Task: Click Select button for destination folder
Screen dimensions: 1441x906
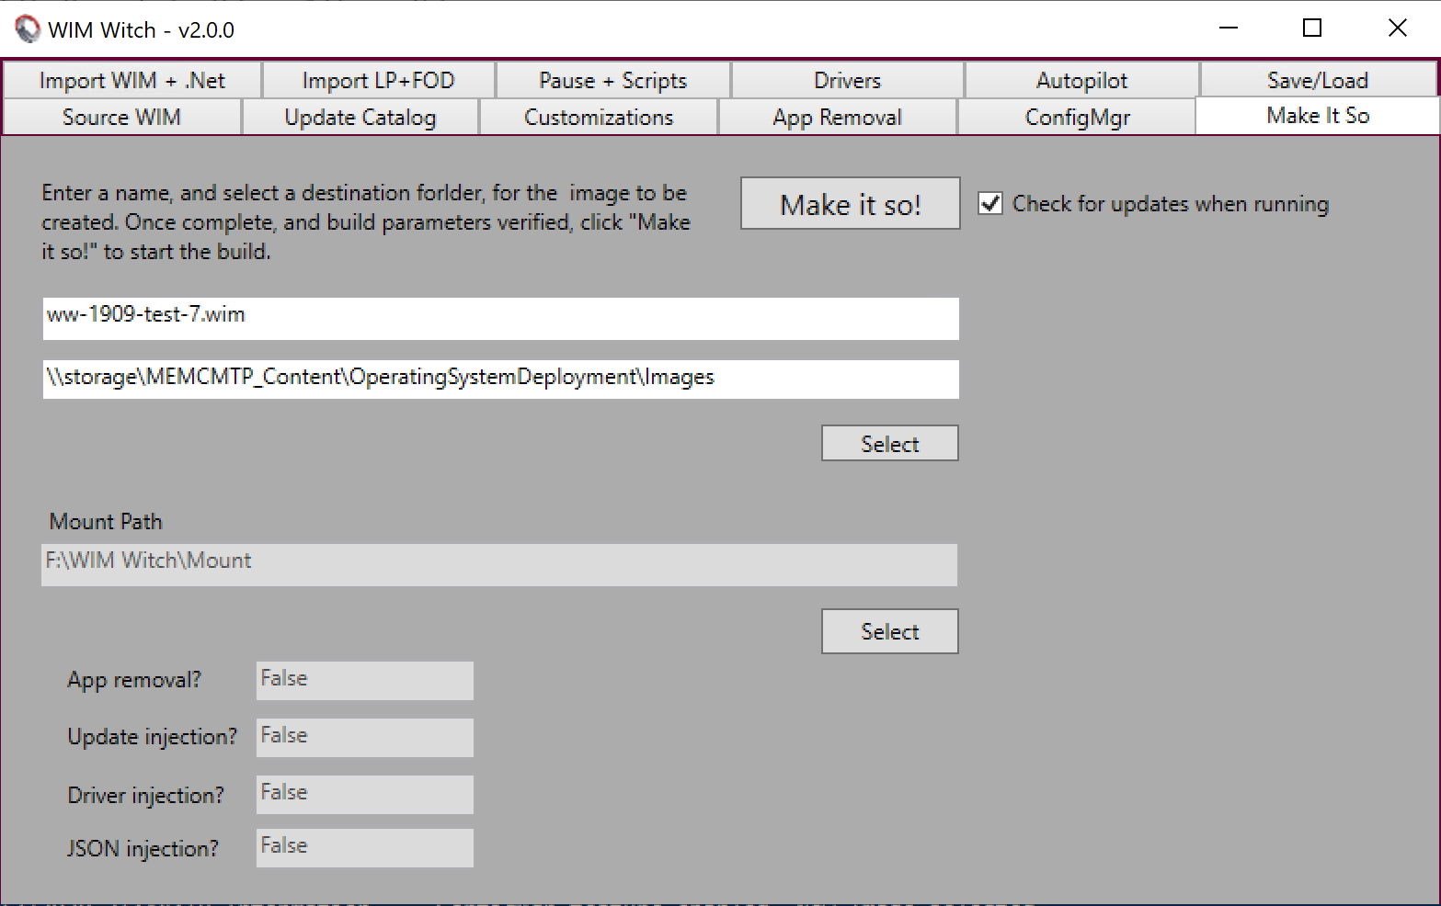Action: tap(890, 444)
